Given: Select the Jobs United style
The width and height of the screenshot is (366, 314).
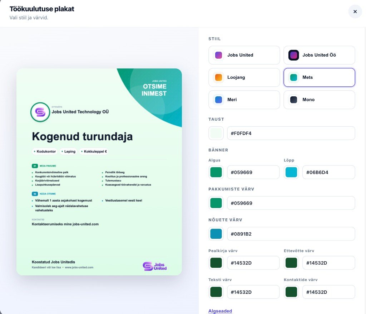Looking at the screenshot, I should tap(244, 55).
